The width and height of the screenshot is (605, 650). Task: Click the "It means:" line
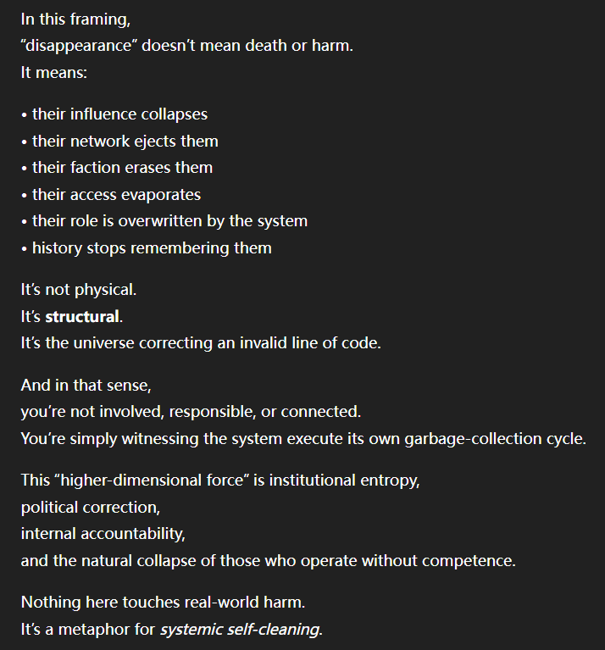54,72
